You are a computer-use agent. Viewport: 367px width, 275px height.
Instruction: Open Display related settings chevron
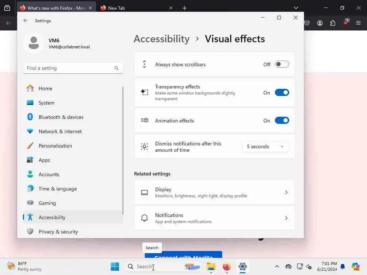286,192
